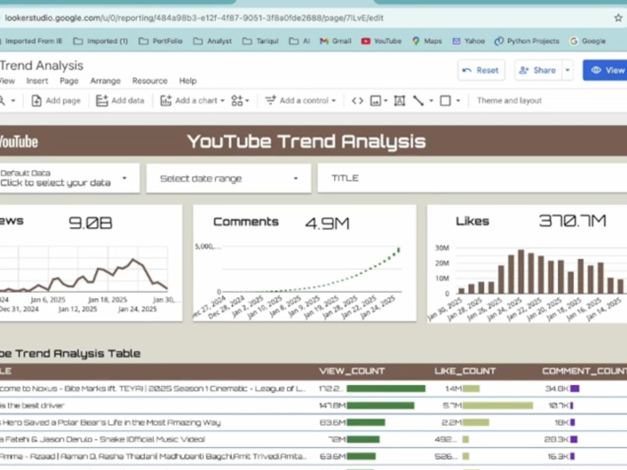
Task: Open the Insert menu
Action: (37, 81)
